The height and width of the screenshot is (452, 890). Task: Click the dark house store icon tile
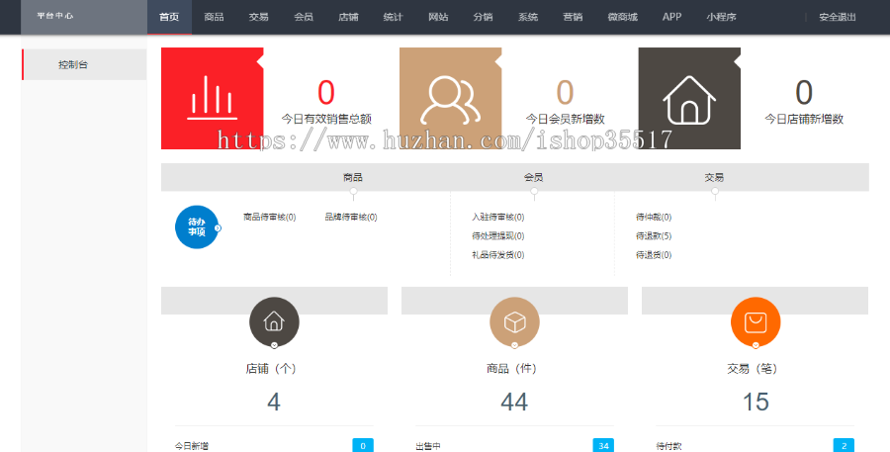pyautogui.click(x=689, y=98)
